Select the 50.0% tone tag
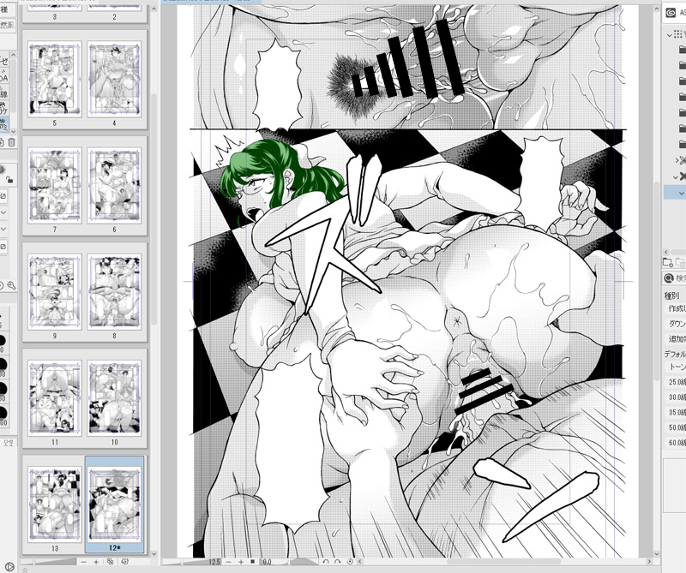This screenshot has height=573, width=686. click(x=676, y=427)
